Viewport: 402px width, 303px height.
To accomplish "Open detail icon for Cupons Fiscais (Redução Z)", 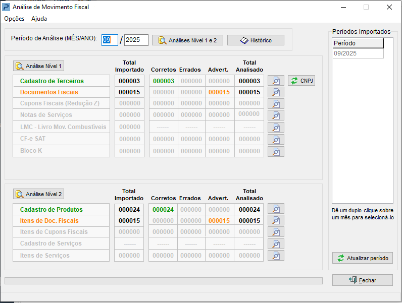I will click(276, 104).
